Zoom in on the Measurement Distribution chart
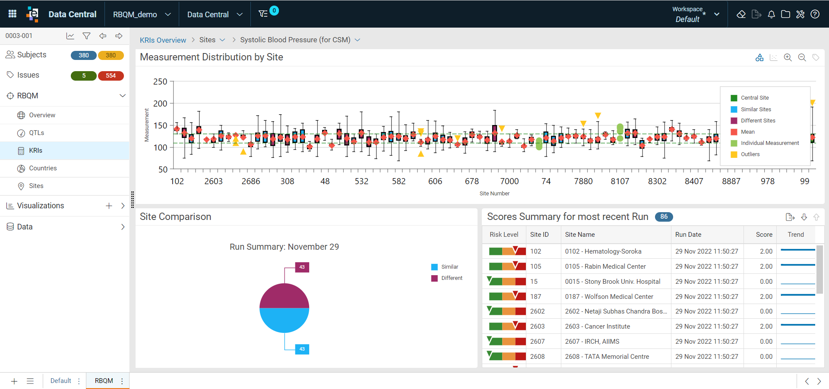Viewport: 829px width, 389px height. point(788,57)
